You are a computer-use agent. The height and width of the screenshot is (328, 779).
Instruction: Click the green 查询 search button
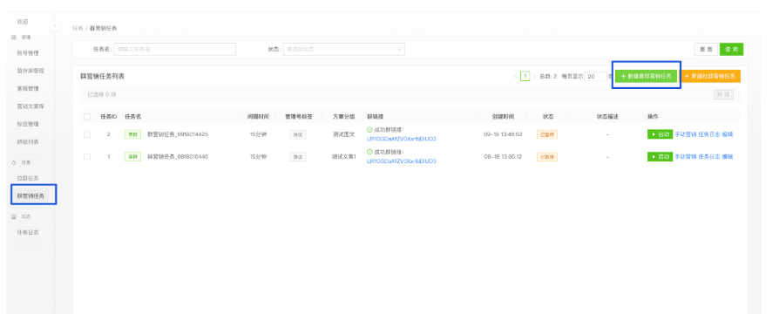(731, 49)
